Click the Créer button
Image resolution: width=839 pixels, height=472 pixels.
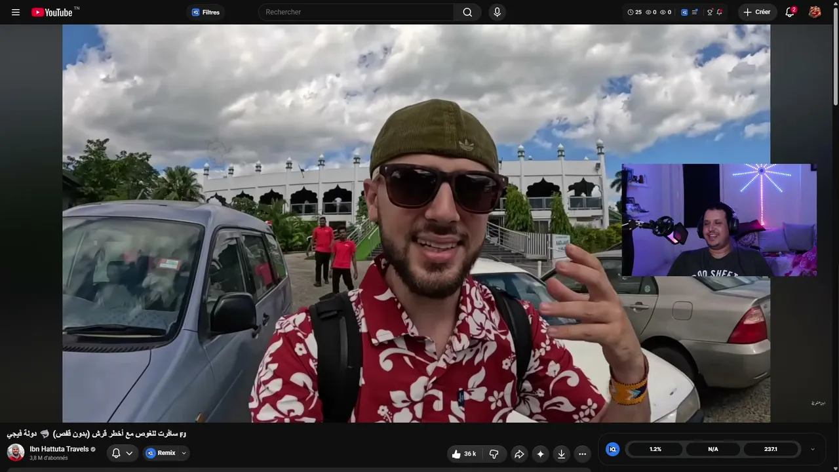click(x=757, y=12)
